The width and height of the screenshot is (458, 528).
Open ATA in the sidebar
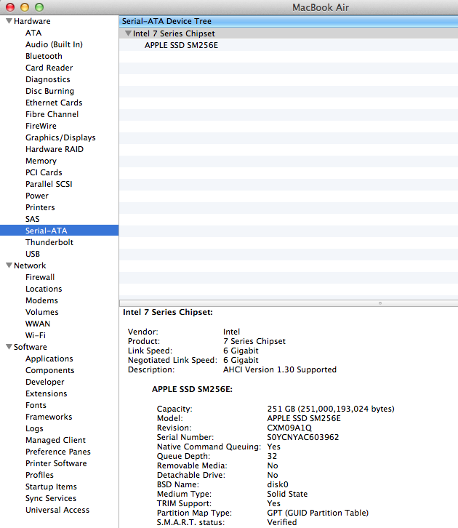pos(33,33)
